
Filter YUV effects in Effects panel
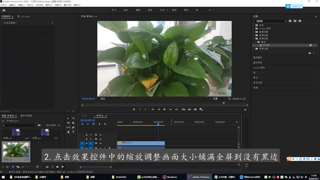(300, 21)
